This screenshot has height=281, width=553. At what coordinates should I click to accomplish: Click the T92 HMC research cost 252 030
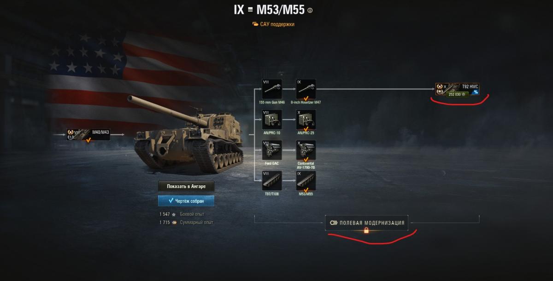pos(455,94)
